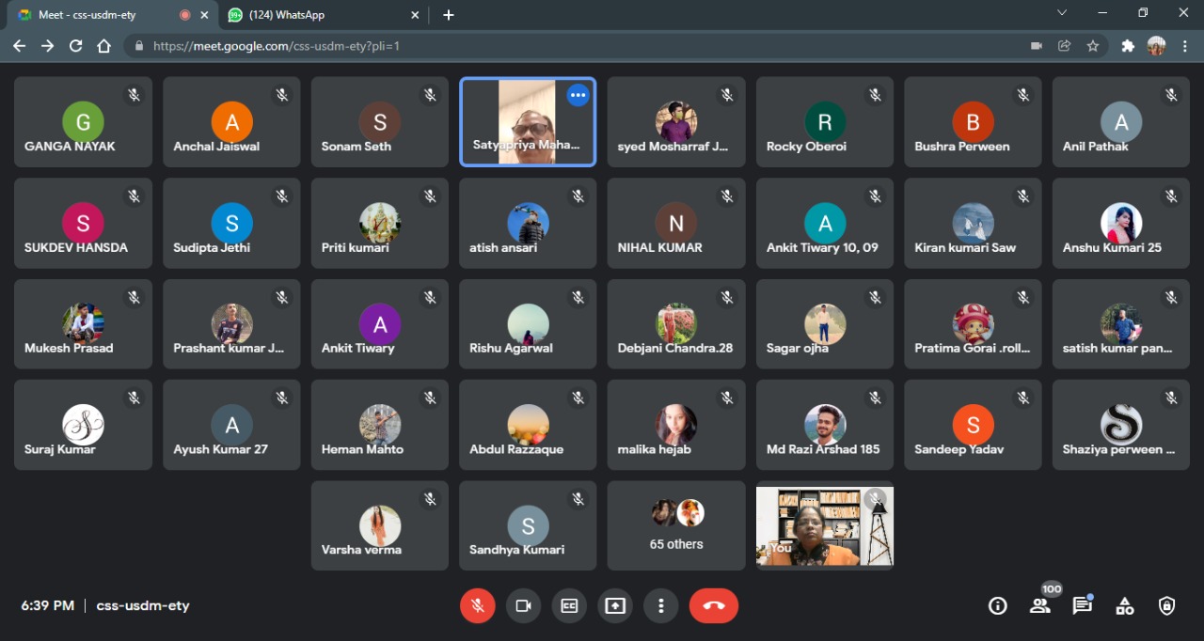This screenshot has width=1204, height=641.
Task: Click browser forward arrow
Action: (48, 45)
